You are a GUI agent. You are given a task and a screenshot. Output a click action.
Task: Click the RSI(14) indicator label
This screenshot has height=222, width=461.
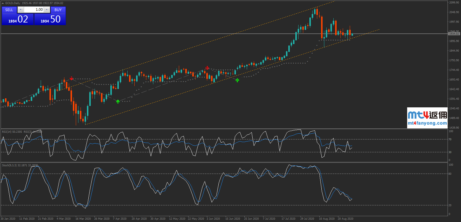click(x=12, y=132)
